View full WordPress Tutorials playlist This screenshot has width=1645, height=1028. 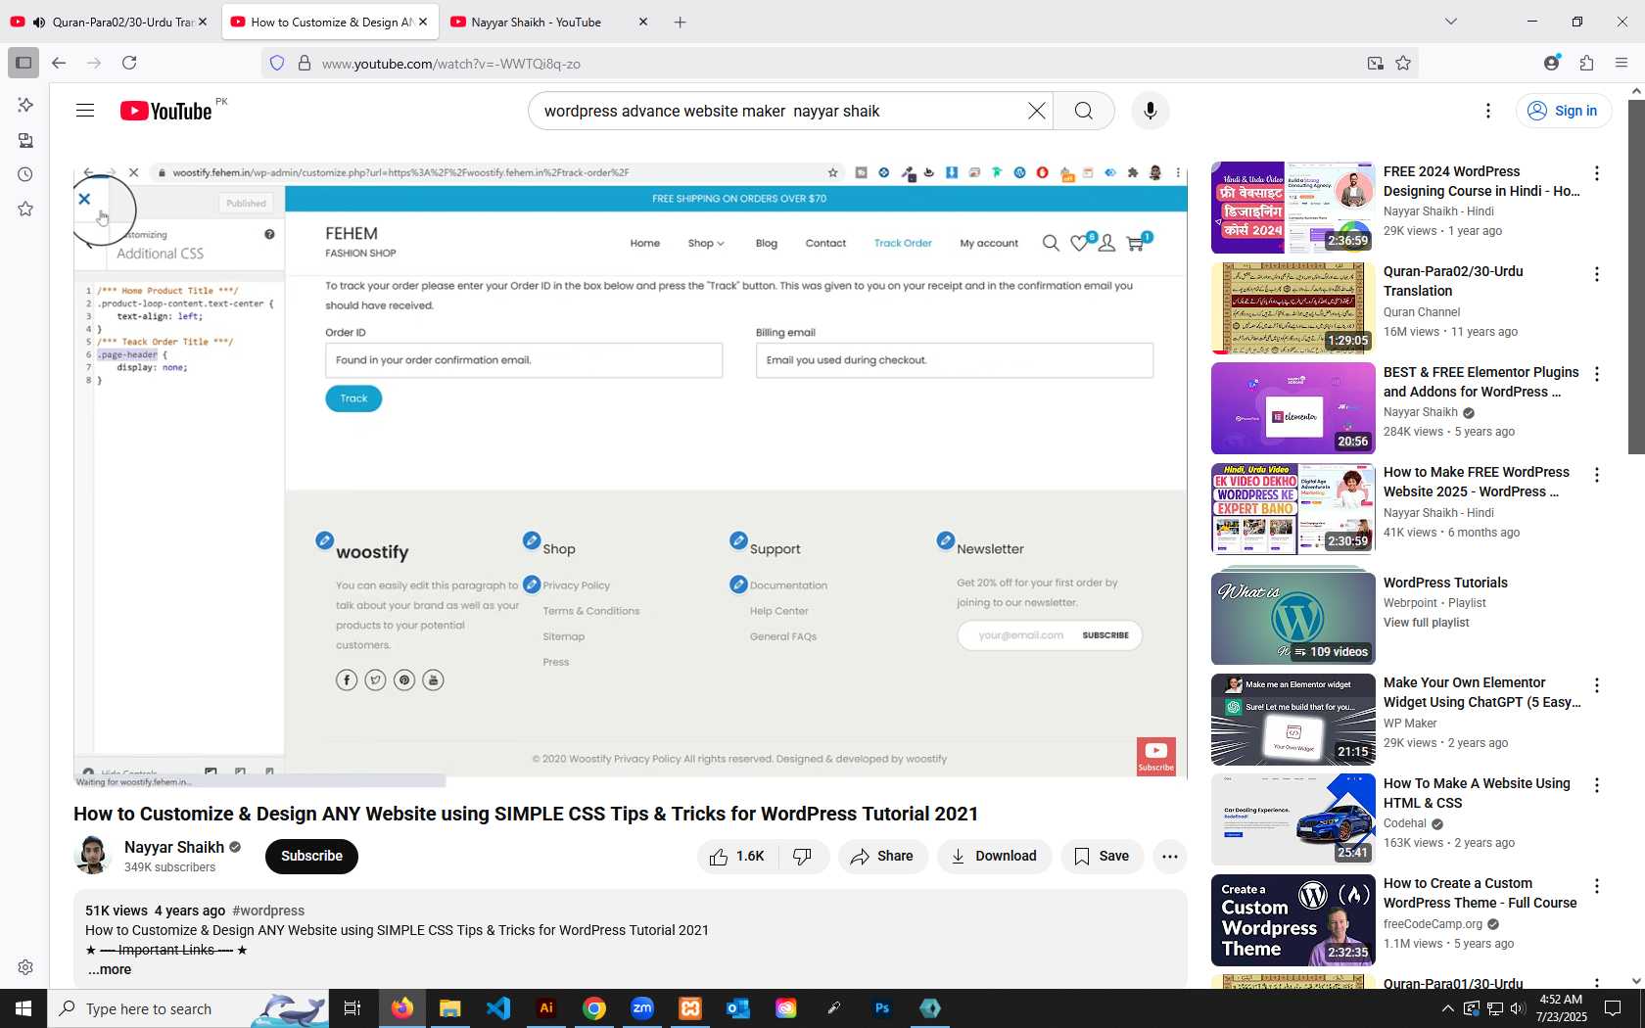click(1426, 623)
